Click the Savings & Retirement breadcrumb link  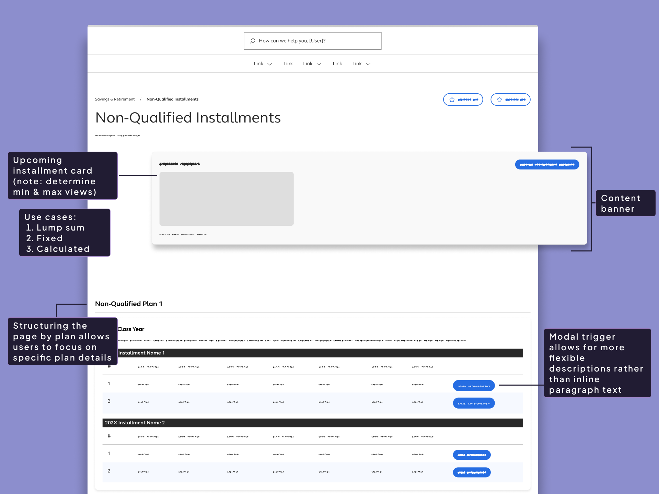[115, 99]
